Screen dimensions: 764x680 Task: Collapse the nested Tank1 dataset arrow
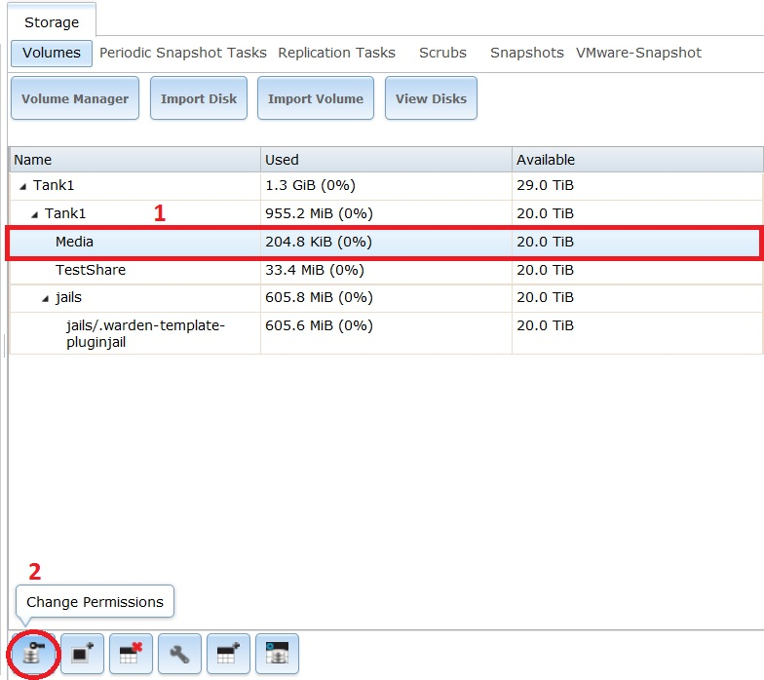35,214
